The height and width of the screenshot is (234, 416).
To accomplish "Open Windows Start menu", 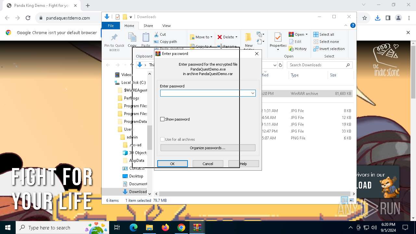I will [8, 227].
